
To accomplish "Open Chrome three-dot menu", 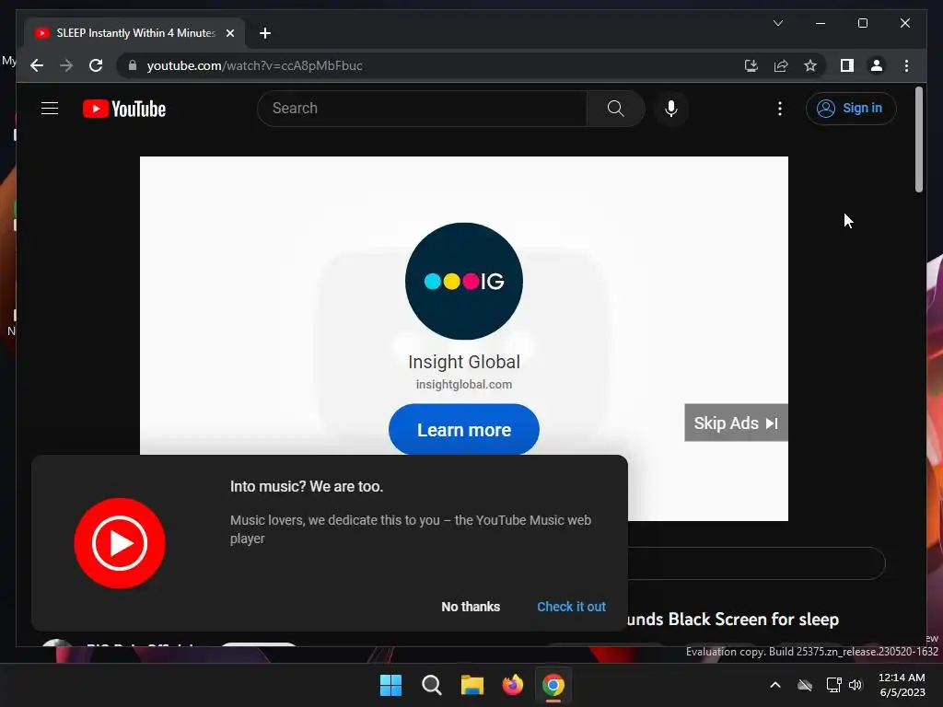I will click(906, 65).
